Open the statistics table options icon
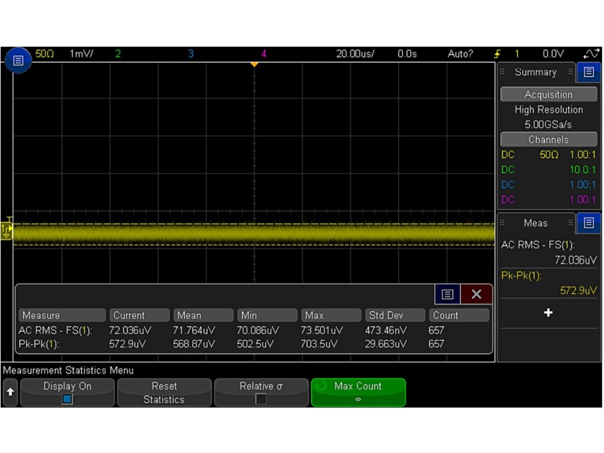This screenshot has height=453, width=604. coord(447,295)
